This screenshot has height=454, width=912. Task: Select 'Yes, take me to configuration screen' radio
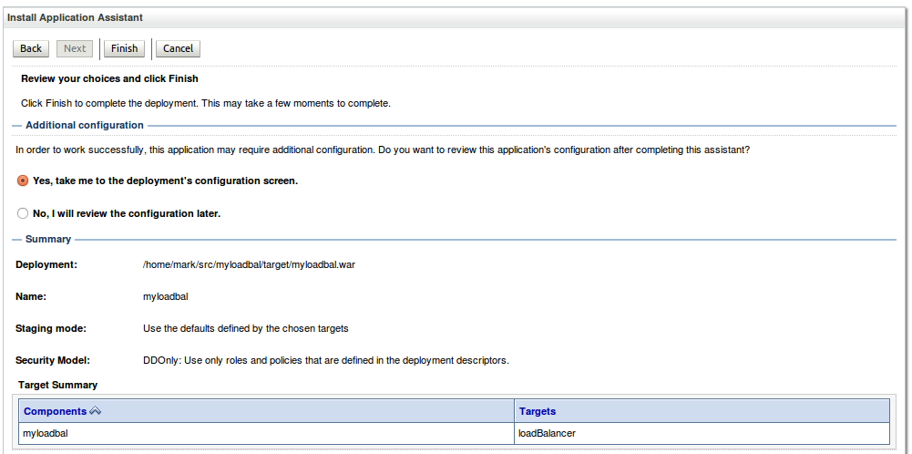pyautogui.click(x=23, y=181)
